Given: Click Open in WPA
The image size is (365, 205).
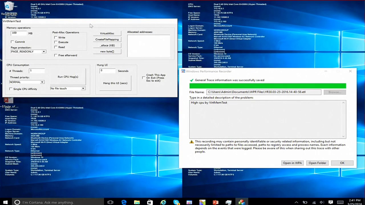Looking at the screenshot, I should 292,163.
